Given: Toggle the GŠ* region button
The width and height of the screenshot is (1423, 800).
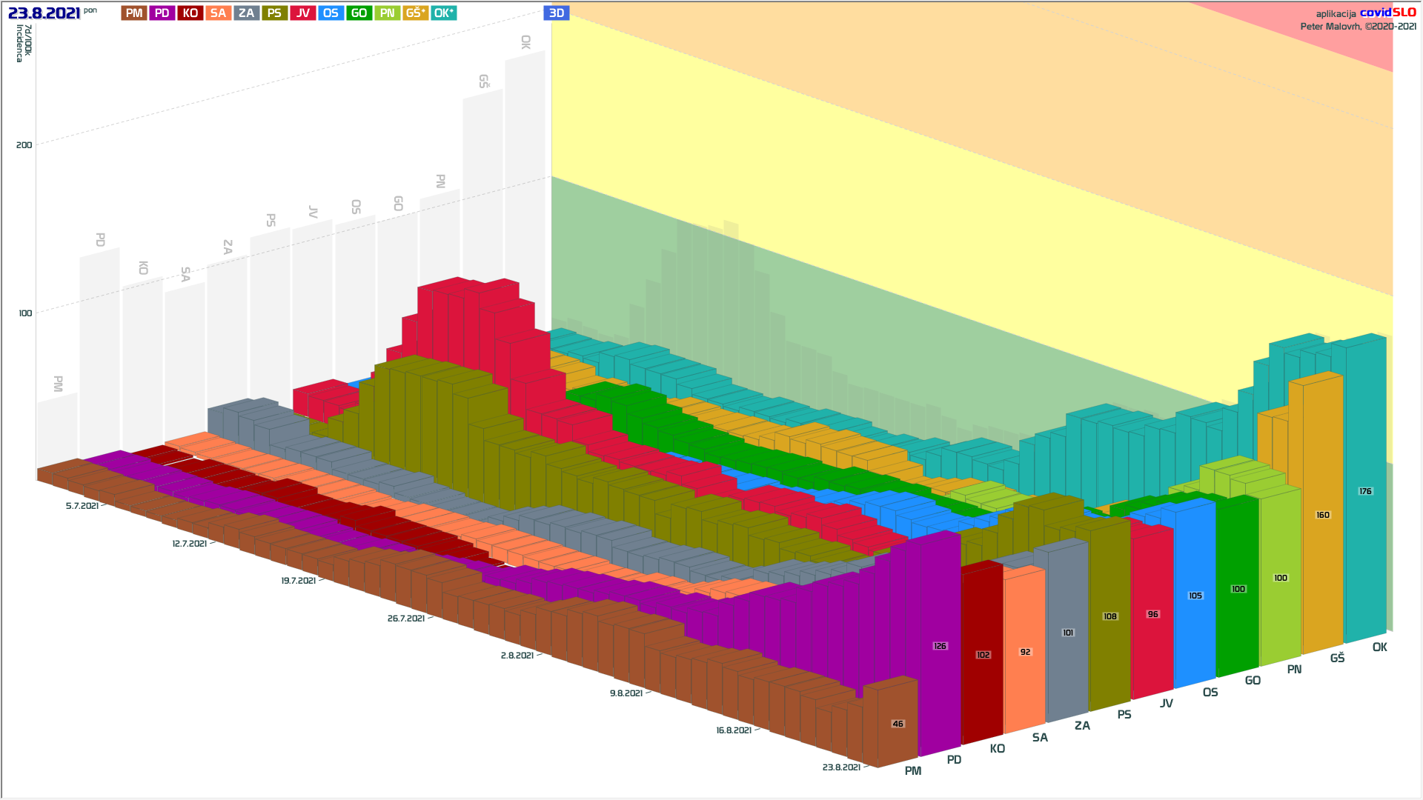Looking at the screenshot, I should click(415, 13).
